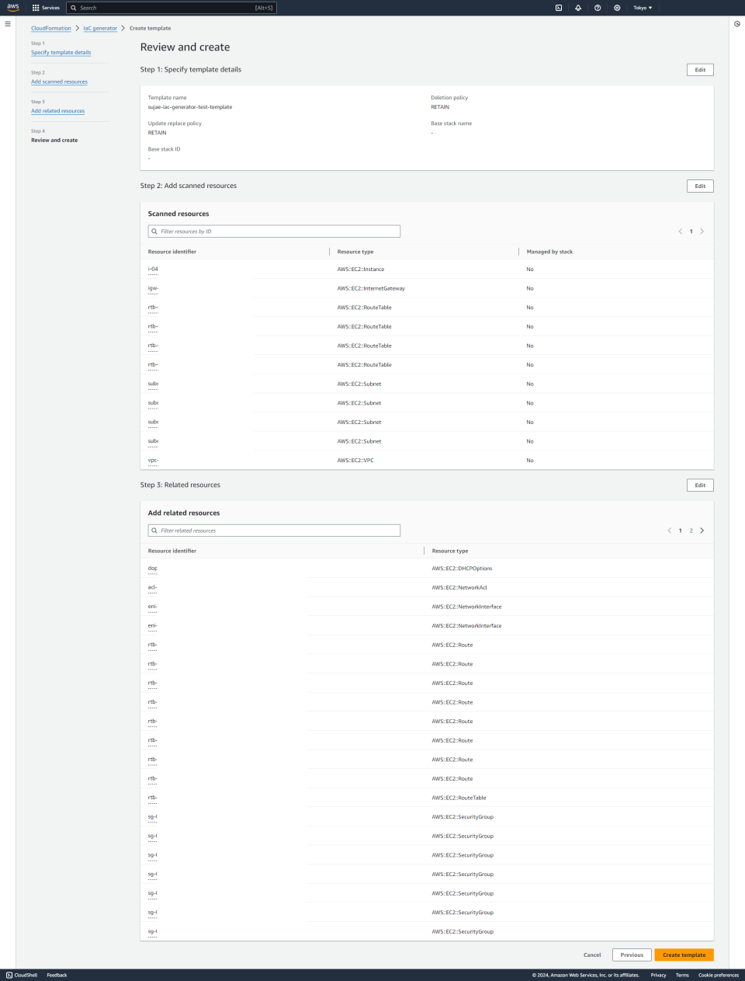
Task: Edit the Add scanned resources step
Action: coord(699,186)
